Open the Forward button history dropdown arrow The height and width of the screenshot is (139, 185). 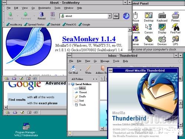[34, 16]
